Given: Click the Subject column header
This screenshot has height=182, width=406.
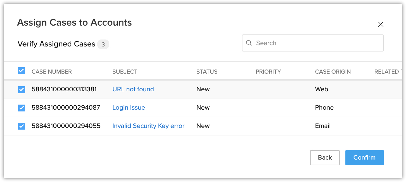Looking at the screenshot, I should (x=125, y=72).
